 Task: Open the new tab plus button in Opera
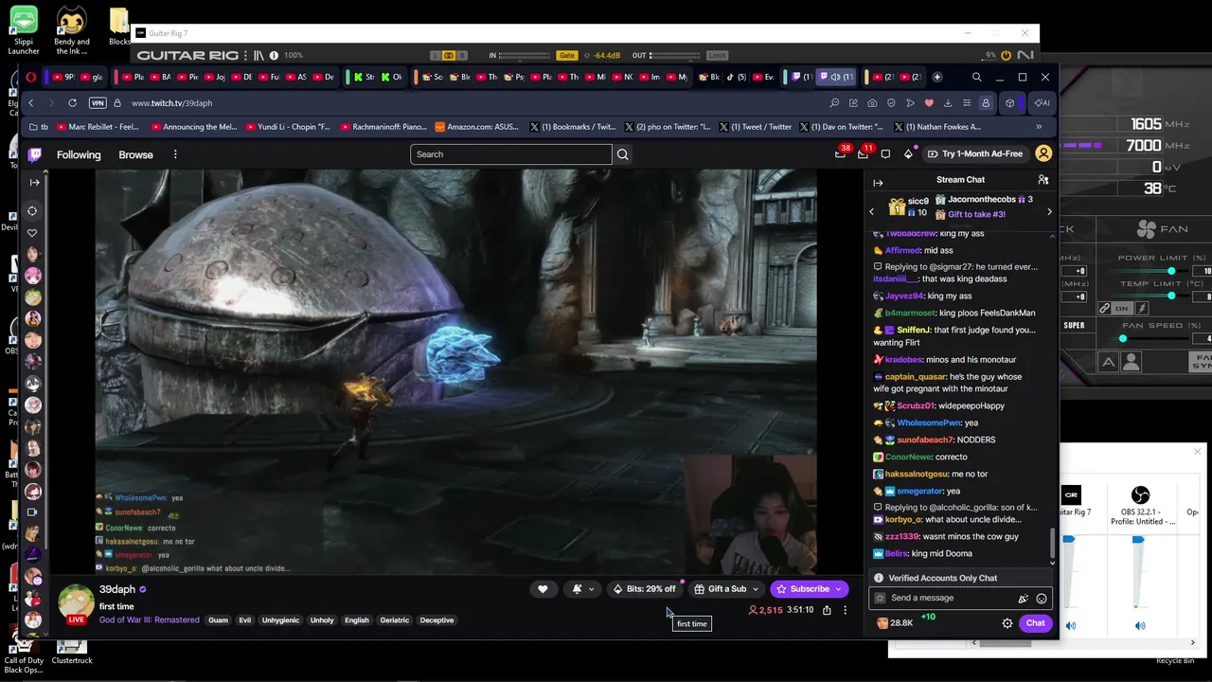[x=937, y=77]
